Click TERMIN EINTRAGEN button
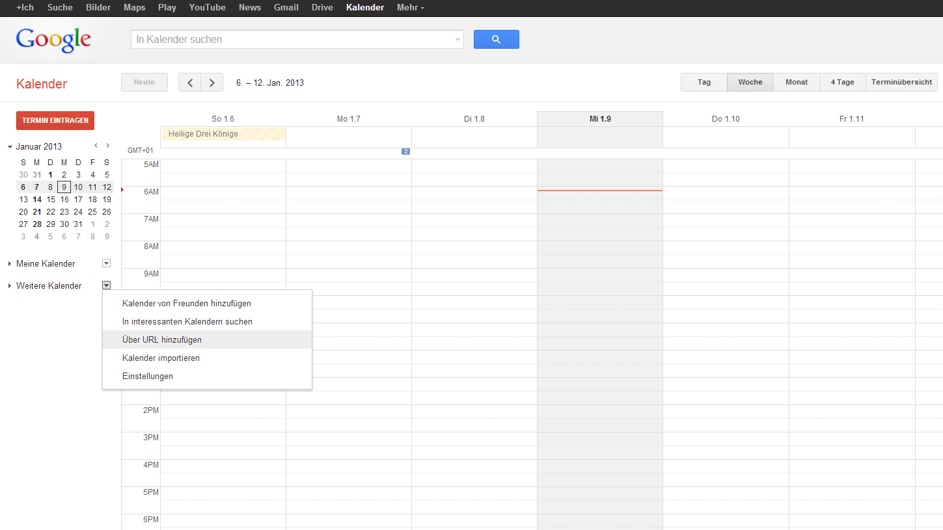 pos(55,120)
